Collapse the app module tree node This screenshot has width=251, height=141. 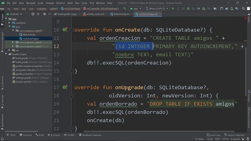pyautogui.click(x=6, y=19)
